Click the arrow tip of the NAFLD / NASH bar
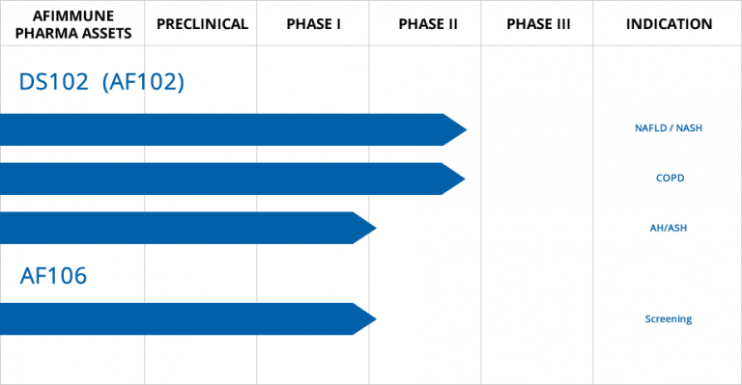Image resolution: width=742 pixels, height=385 pixels. pyautogui.click(x=455, y=129)
